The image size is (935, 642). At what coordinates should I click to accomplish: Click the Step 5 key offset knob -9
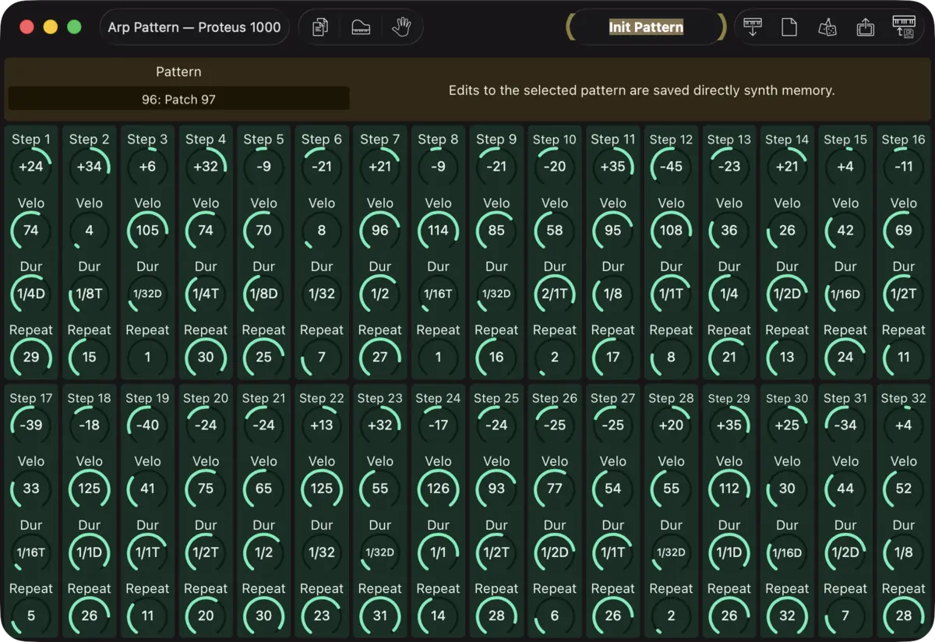click(x=264, y=166)
